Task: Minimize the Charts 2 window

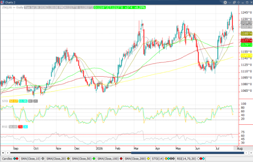Action: point(243,3)
